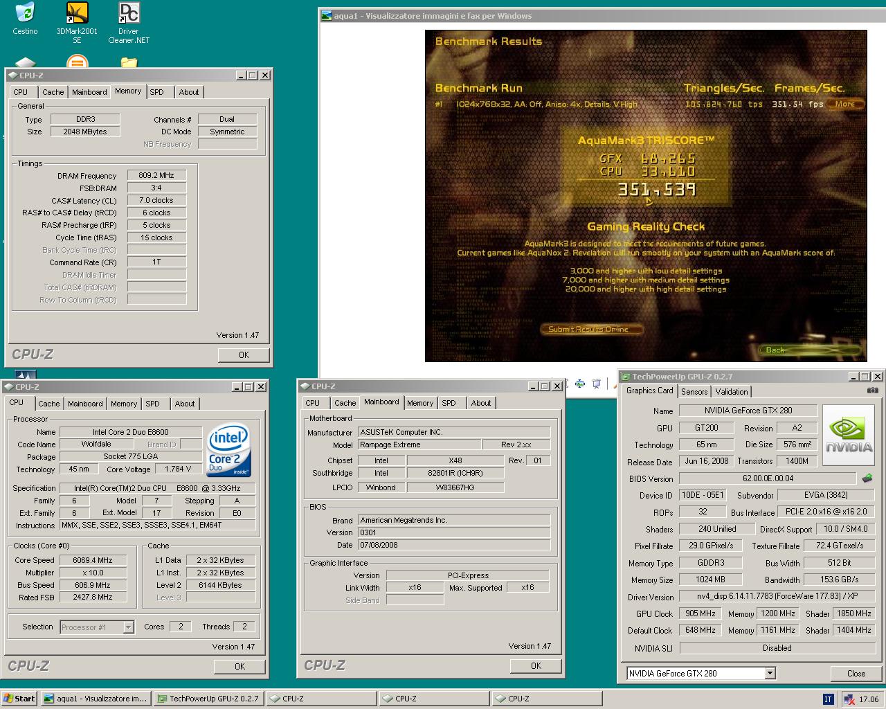The height and width of the screenshot is (709, 886).
Task: Click the Core Speed 6069.4 MHz field
Action: click(93, 560)
